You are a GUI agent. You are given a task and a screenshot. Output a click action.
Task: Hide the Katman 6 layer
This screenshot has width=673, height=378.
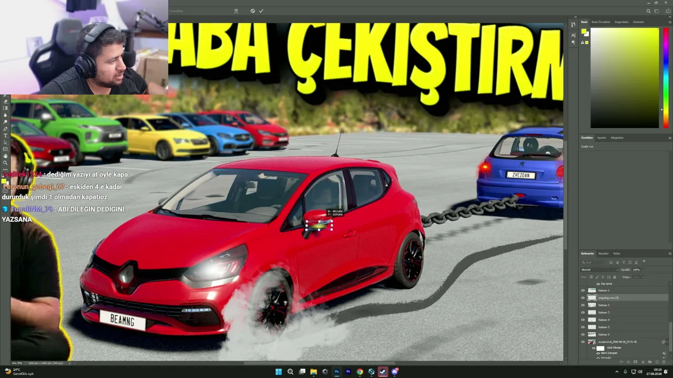pyautogui.click(x=583, y=334)
